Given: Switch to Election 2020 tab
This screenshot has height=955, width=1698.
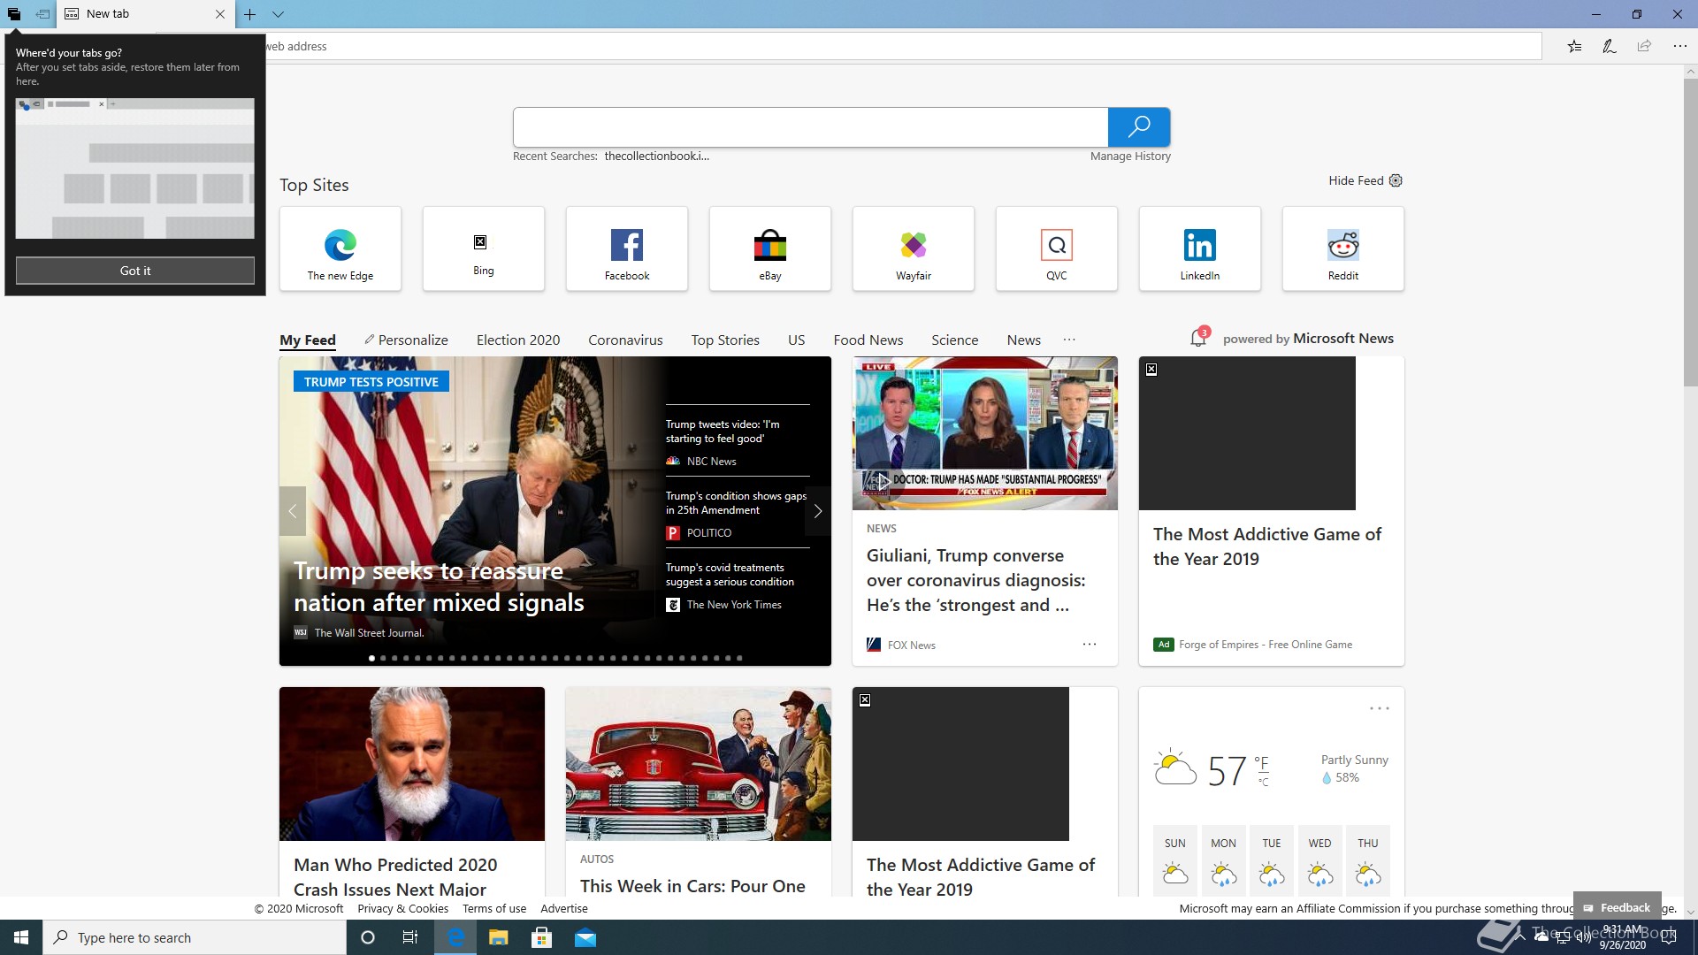Looking at the screenshot, I should (x=518, y=340).
